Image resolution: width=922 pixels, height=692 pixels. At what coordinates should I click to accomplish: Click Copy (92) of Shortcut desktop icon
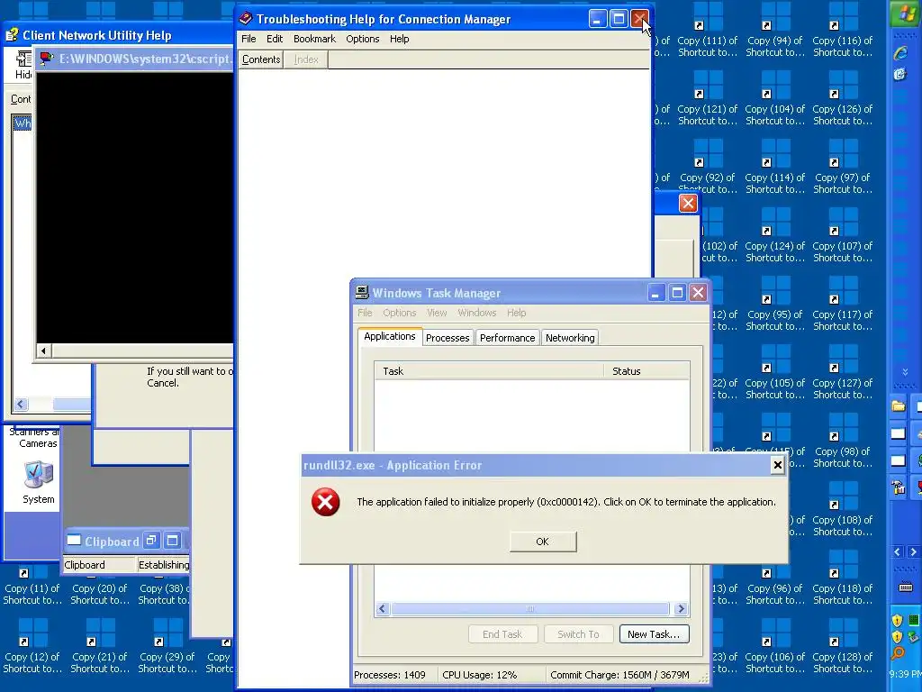(x=708, y=167)
